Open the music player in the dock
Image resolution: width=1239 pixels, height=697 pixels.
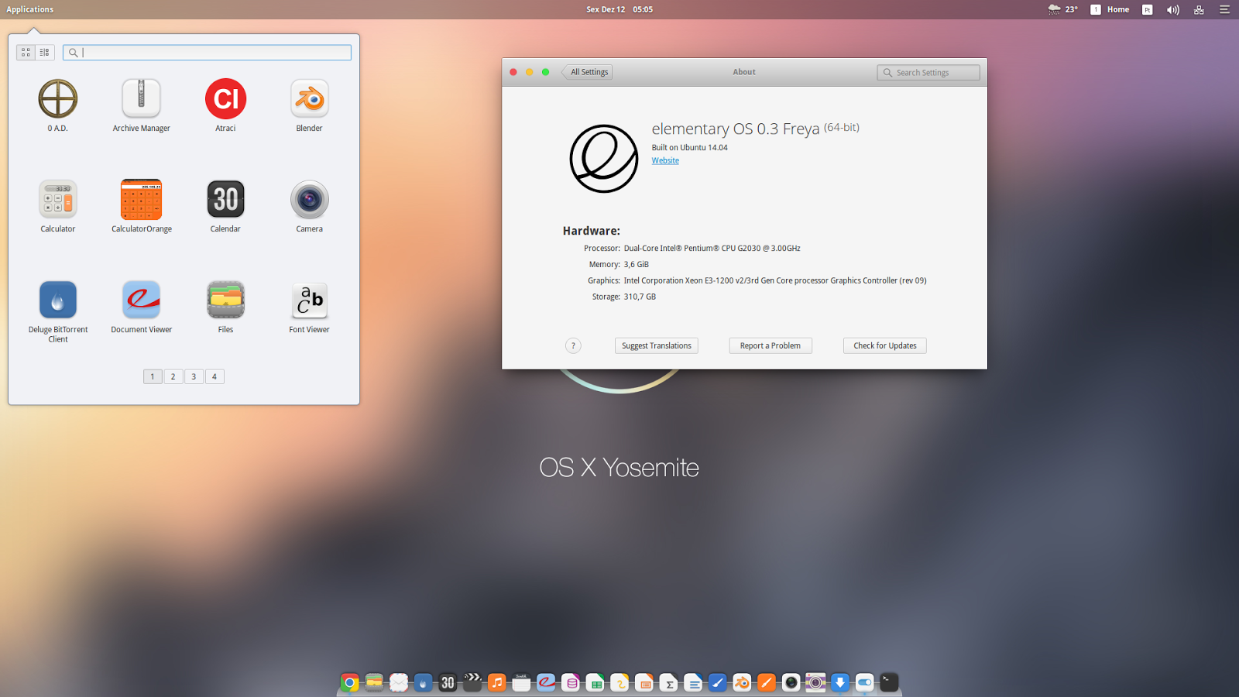(497, 682)
